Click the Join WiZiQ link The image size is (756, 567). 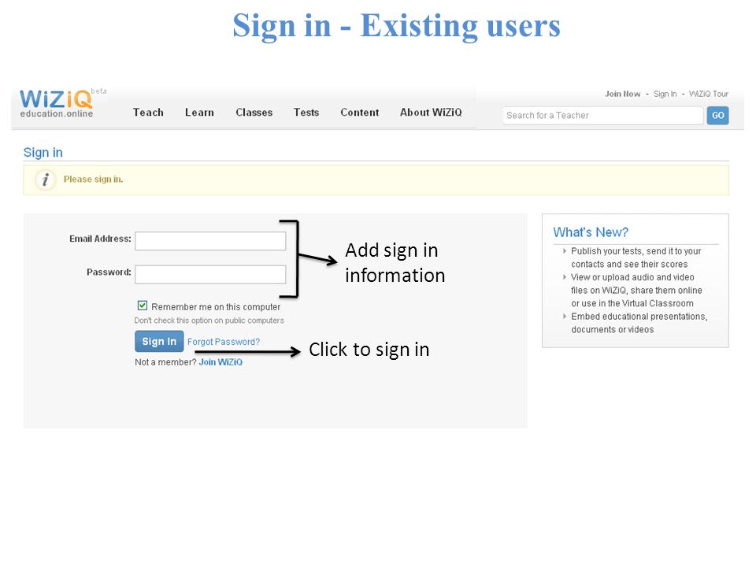[220, 362]
